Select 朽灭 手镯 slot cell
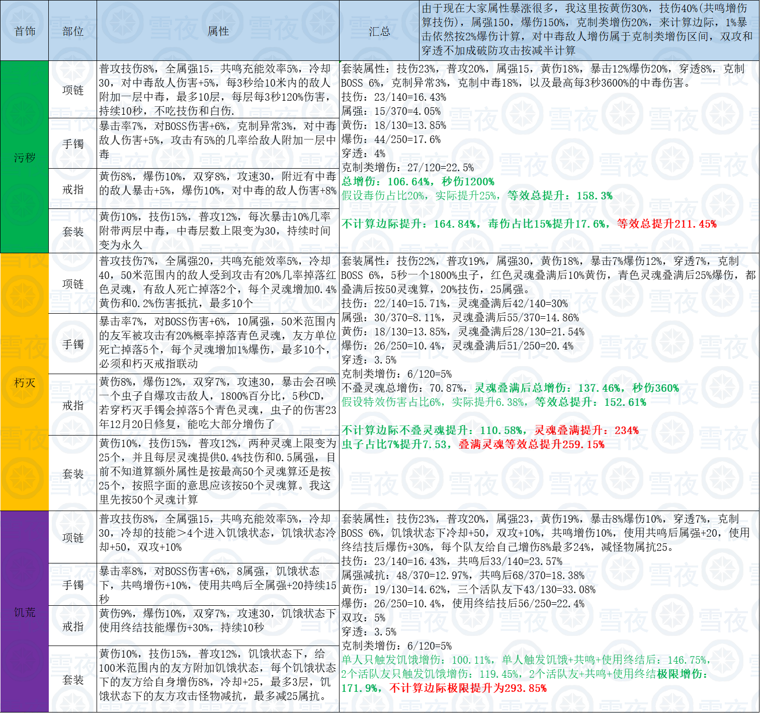Screen dimensions: 760x713 coord(72,344)
